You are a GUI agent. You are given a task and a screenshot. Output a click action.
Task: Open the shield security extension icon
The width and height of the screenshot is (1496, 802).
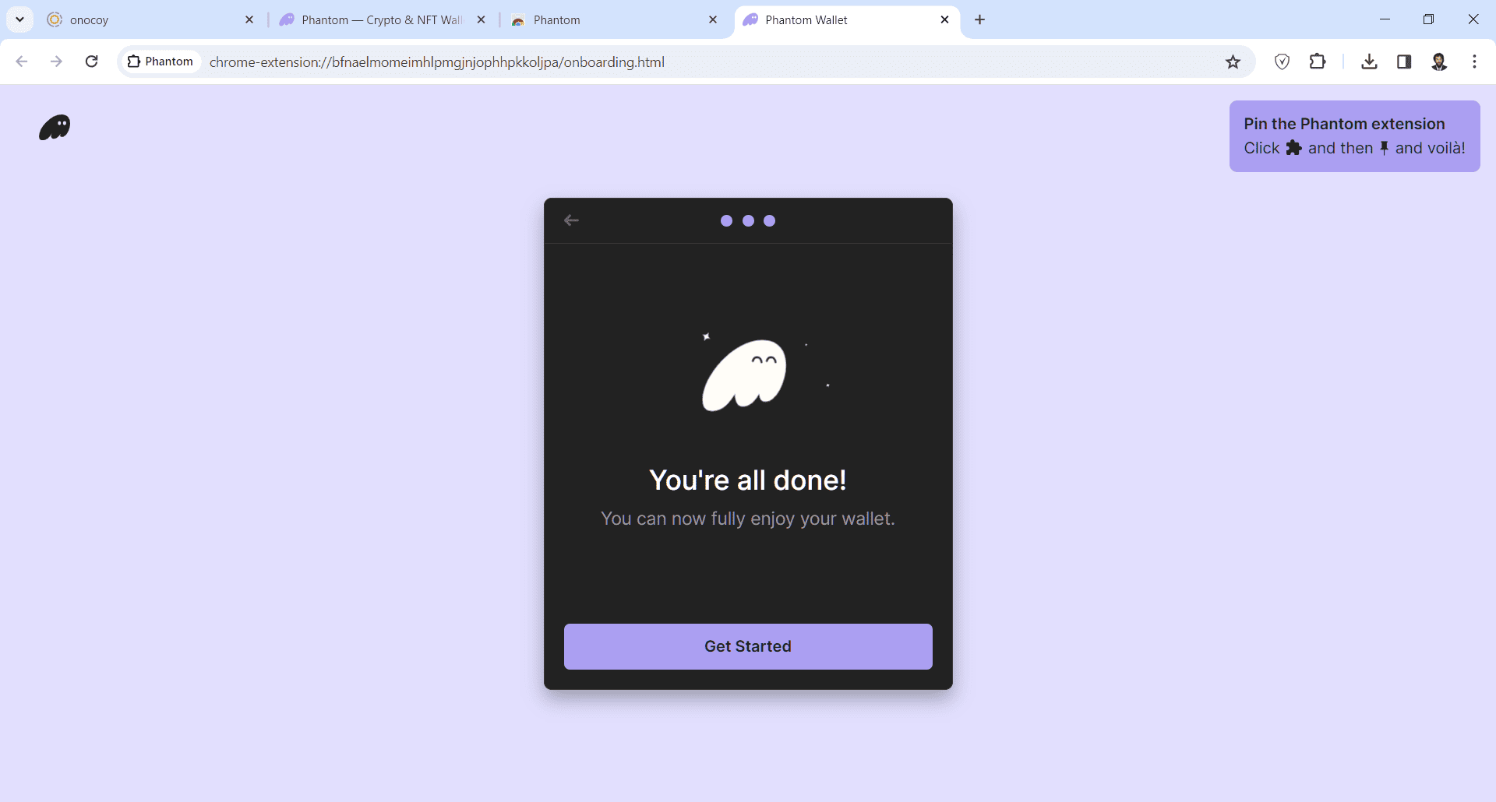pyautogui.click(x=1282, y=62)
